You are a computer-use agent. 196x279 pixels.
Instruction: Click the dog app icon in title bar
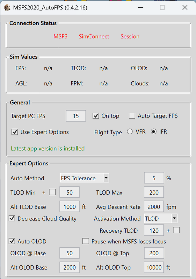point(7,8)
